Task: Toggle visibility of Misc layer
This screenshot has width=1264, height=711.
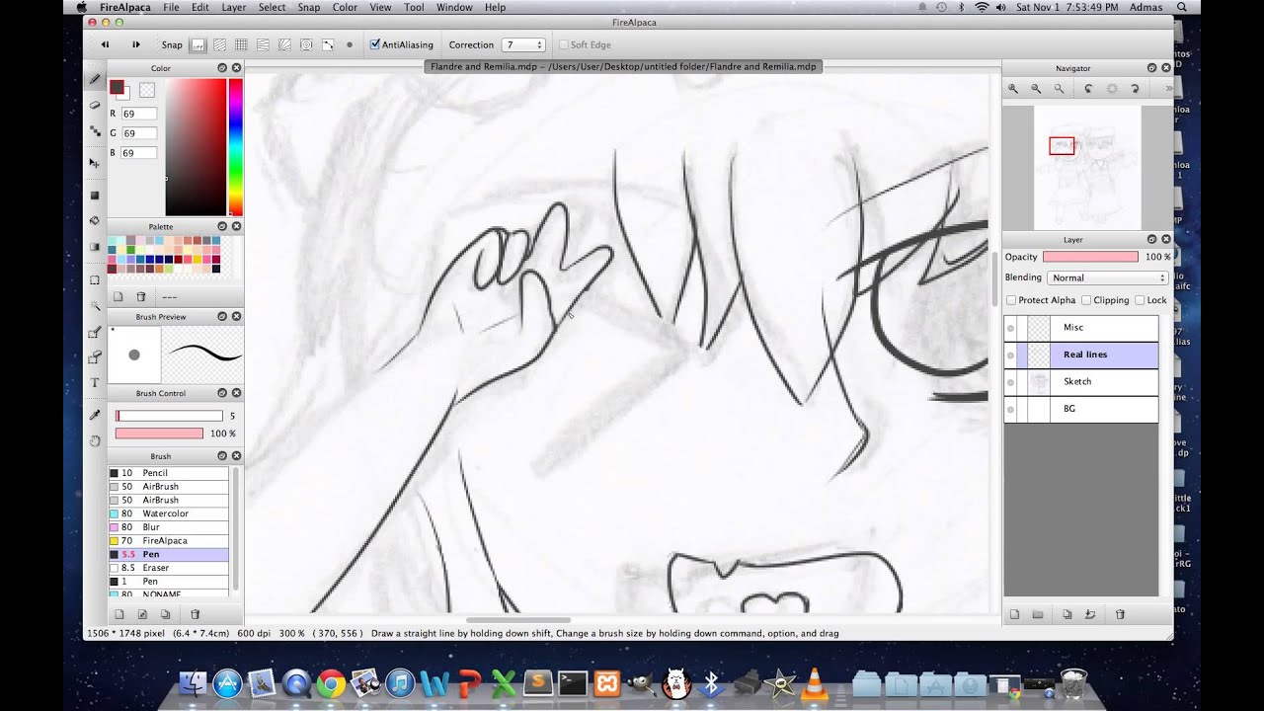Action: point(1010,328)
